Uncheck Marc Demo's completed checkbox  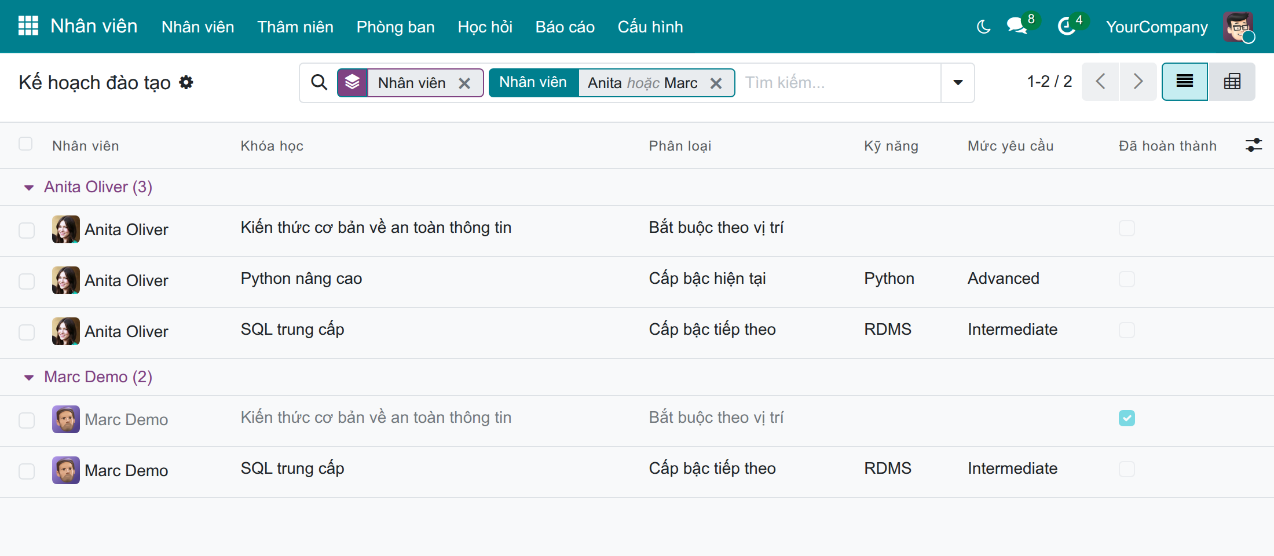click(x=1127, y=418)
